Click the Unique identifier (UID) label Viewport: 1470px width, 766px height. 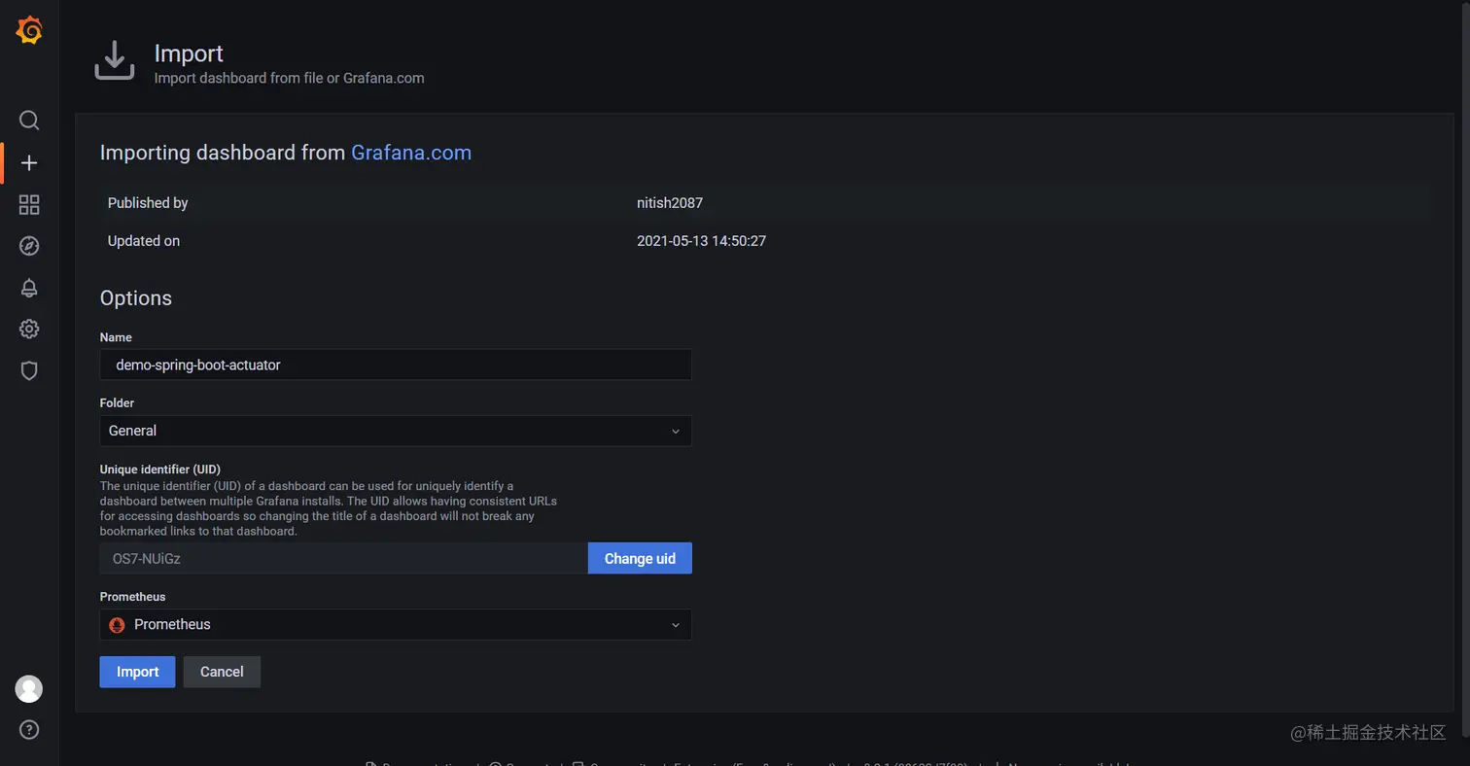160,470
